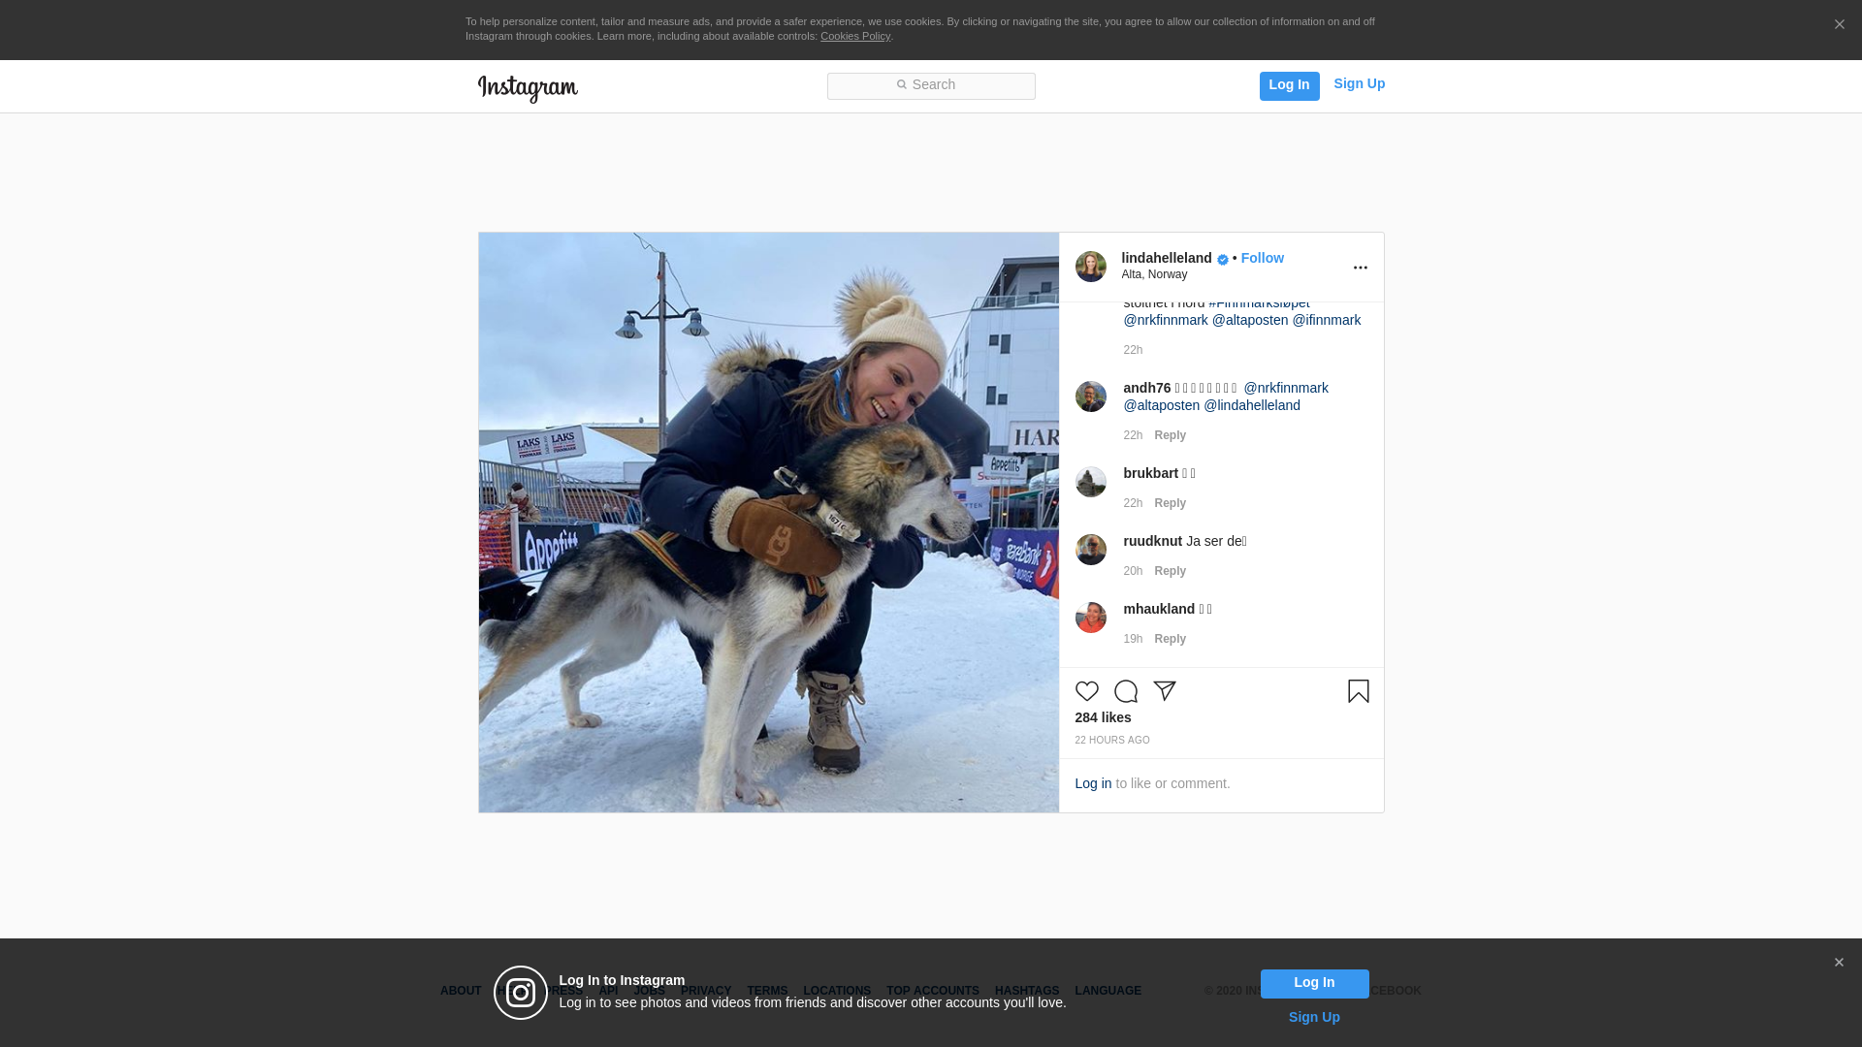Open the brukbart username
This screenshot has width=1862, height=1047.
tap(1151, 473)
